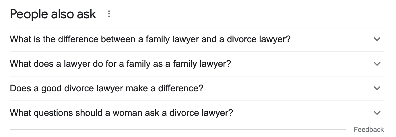Reveal the answer about family and divorce lawyer difference
This screenshot has width=396, height=137.
click(150, 39)
